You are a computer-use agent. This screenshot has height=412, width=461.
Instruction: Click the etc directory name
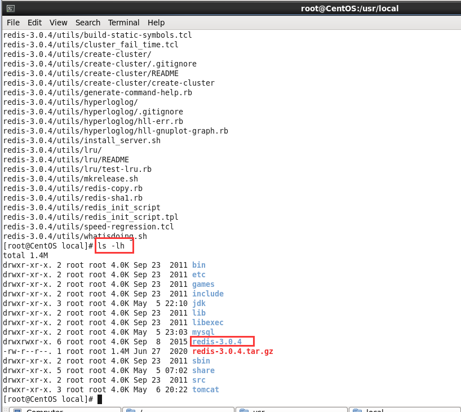pos(199,274)
